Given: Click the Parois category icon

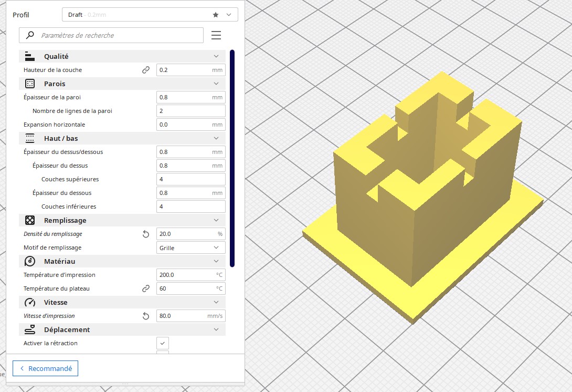Looking at the screenshot, I should [29, 84].
